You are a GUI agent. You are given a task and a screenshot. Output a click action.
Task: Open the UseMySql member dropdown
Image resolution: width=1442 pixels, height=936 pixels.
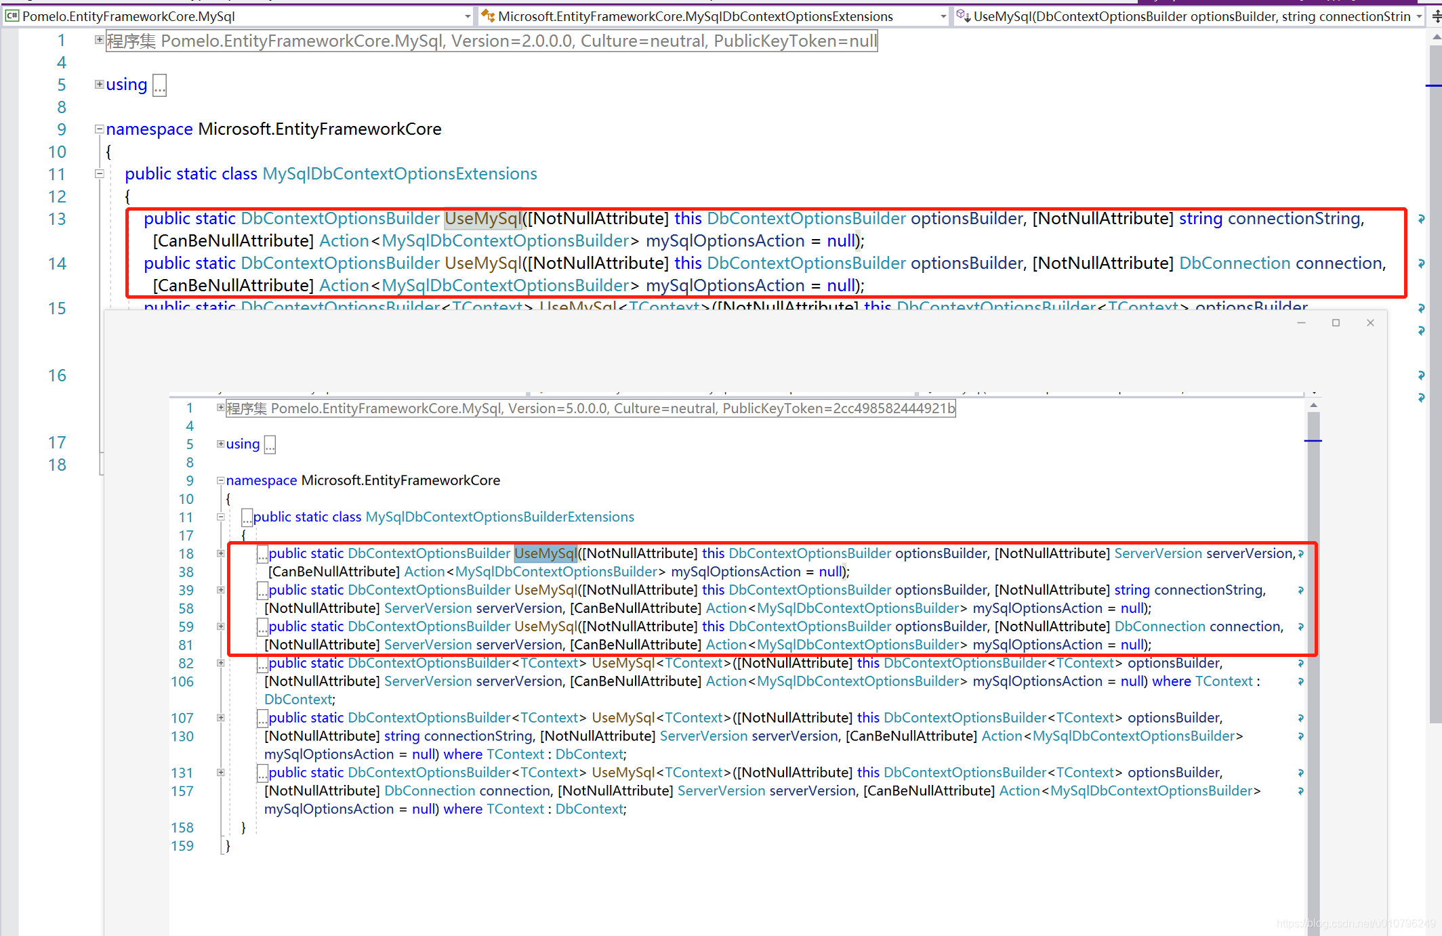coord(1419,16)
